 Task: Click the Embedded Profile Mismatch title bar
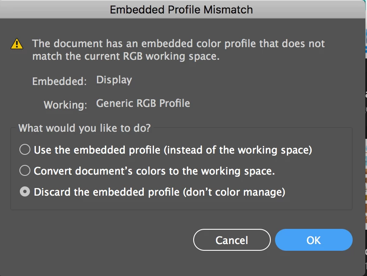(181, 9)
